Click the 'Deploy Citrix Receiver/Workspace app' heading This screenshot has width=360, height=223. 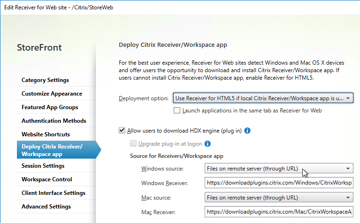[173, 45]
